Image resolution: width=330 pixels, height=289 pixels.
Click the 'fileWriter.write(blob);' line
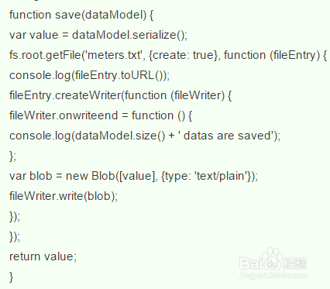point(64,196)
